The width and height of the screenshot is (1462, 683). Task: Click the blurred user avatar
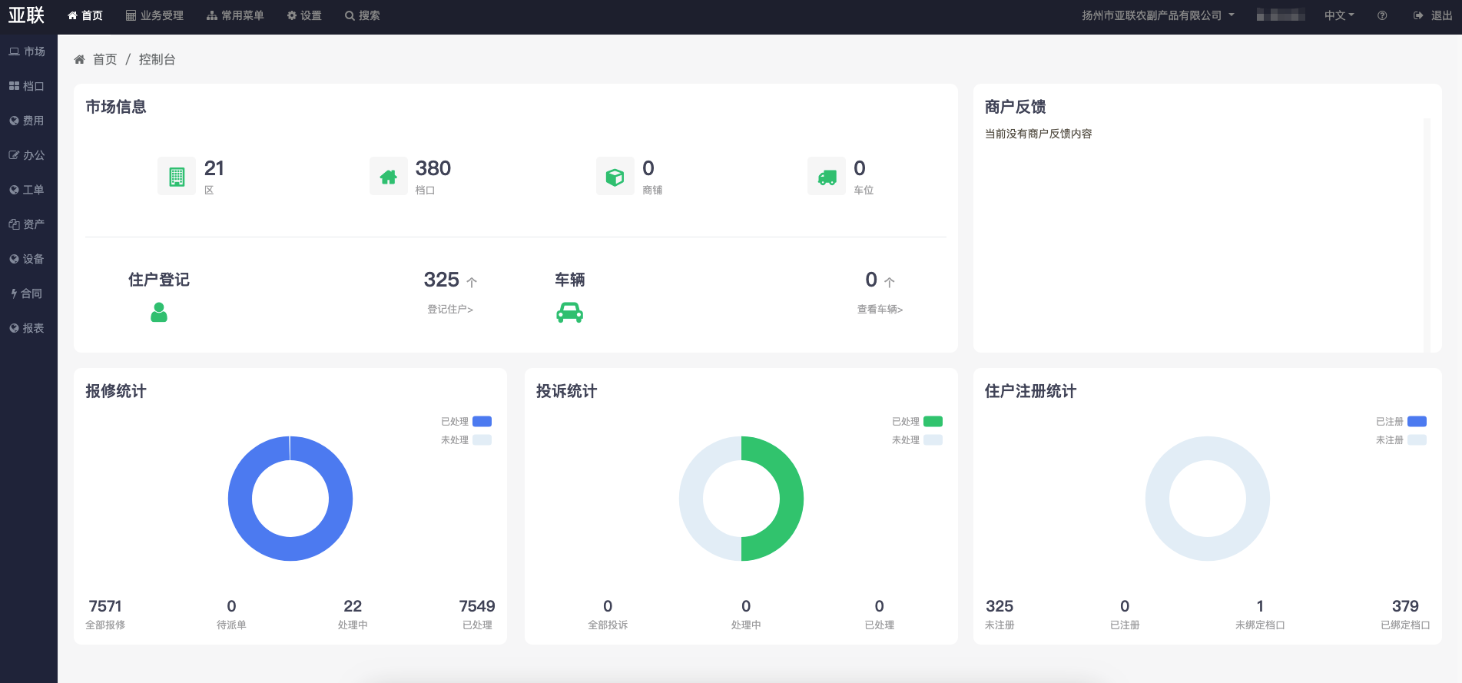point(1281,15)
